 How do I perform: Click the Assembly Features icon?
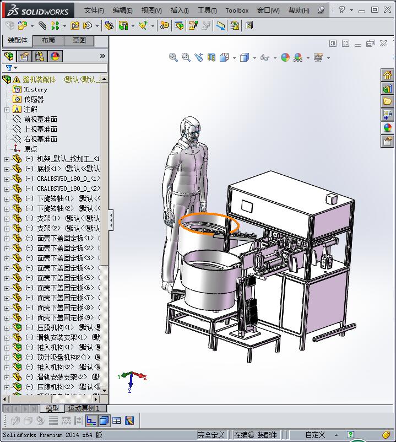click(x=123, y=26)
